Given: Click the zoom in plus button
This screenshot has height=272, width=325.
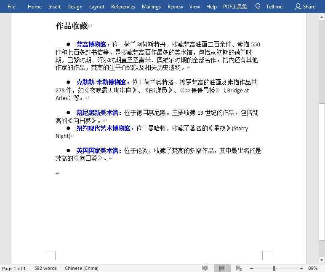Looking at the screenshot, I should pos(301,268).
